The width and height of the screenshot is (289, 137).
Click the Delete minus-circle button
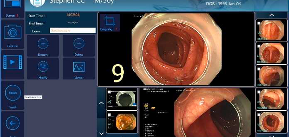(x=79, y=46)
